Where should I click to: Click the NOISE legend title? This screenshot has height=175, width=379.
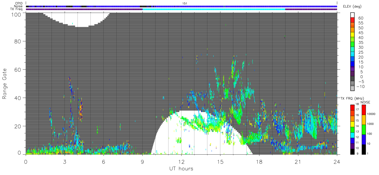[365, 102]
